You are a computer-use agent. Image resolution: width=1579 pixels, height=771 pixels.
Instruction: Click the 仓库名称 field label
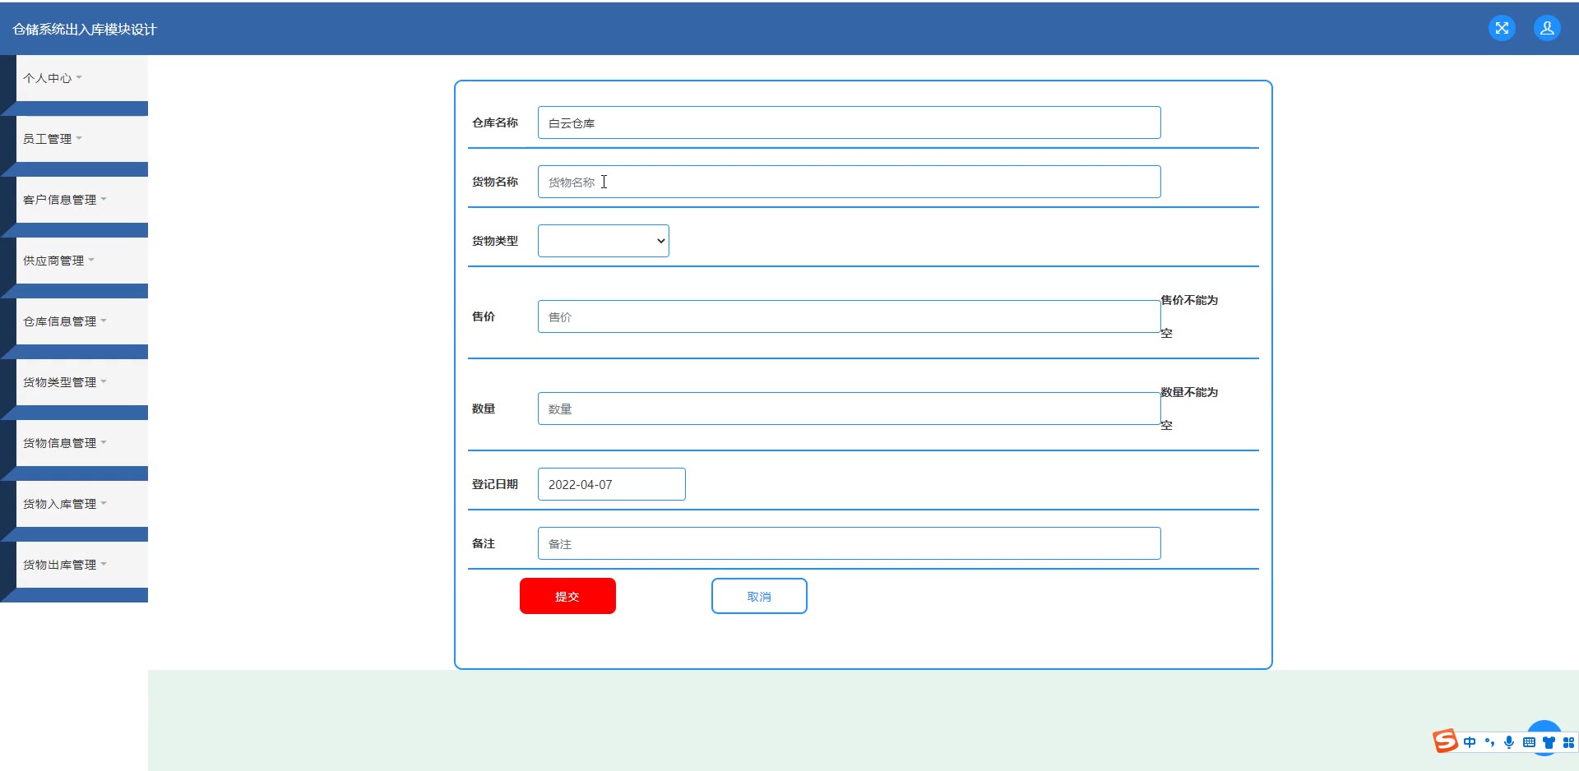pyautogui.click(x=495, y=122)
